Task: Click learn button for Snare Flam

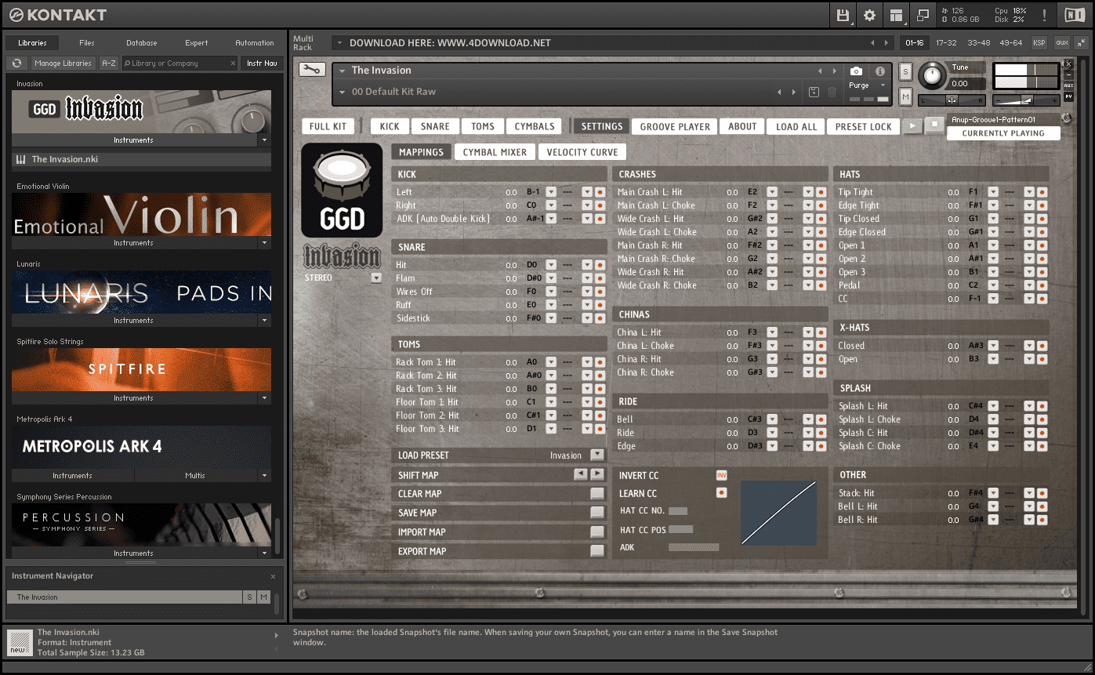Action: pos(600,278)
